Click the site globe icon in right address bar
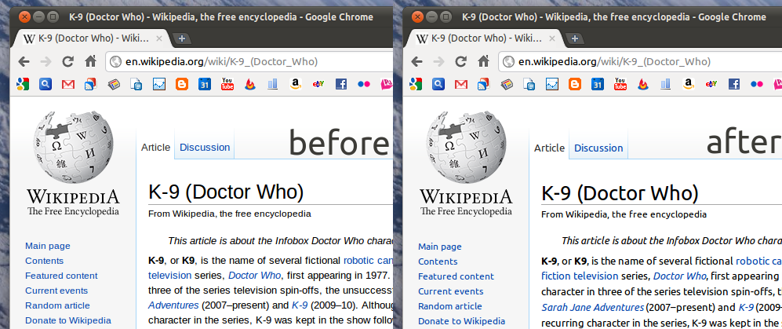782x329 pixels. tap(509, 62)
